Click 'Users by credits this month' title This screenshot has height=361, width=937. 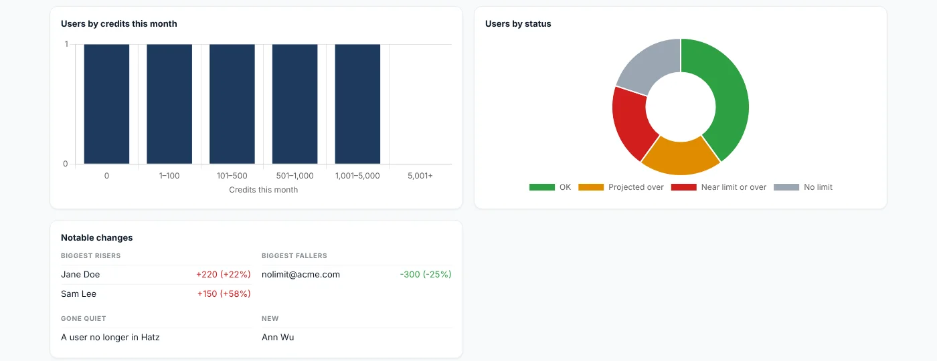click(119, 23)
